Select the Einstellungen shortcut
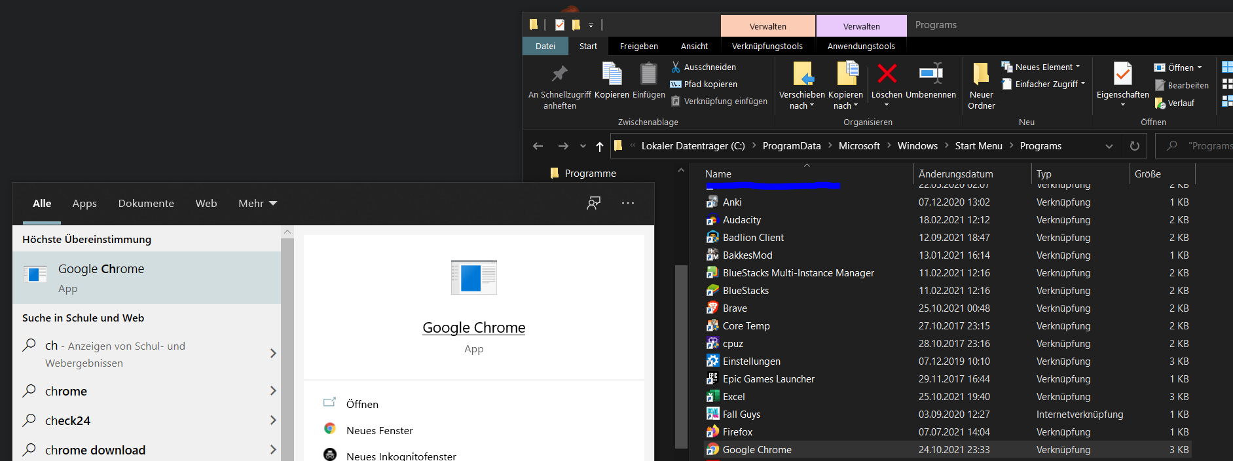The image size is (1233, 461). coord(751,361)
